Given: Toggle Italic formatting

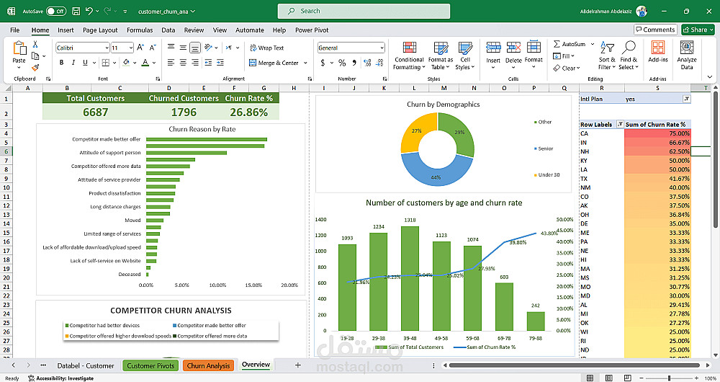Looking at the screenshot, I should coord(73,63).
